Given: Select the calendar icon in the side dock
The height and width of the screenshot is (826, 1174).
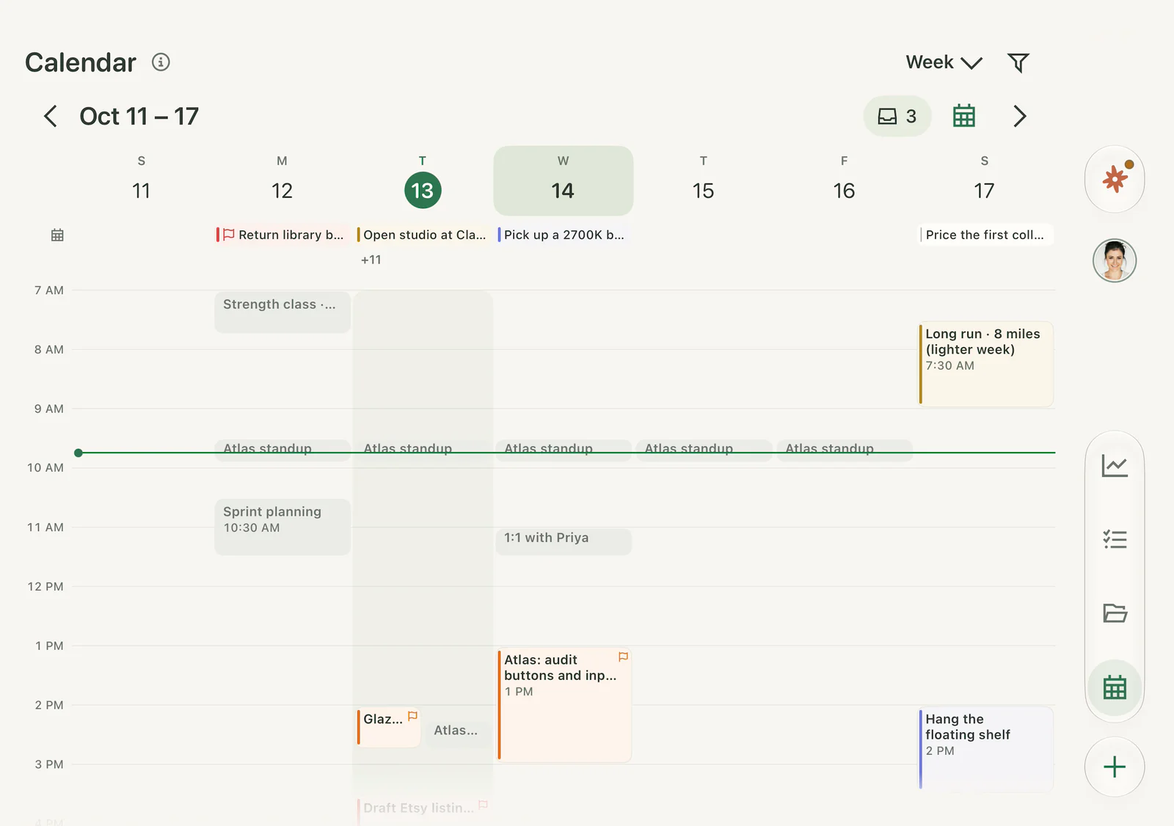Looking at the screenshot, I should coord(1115,687).
